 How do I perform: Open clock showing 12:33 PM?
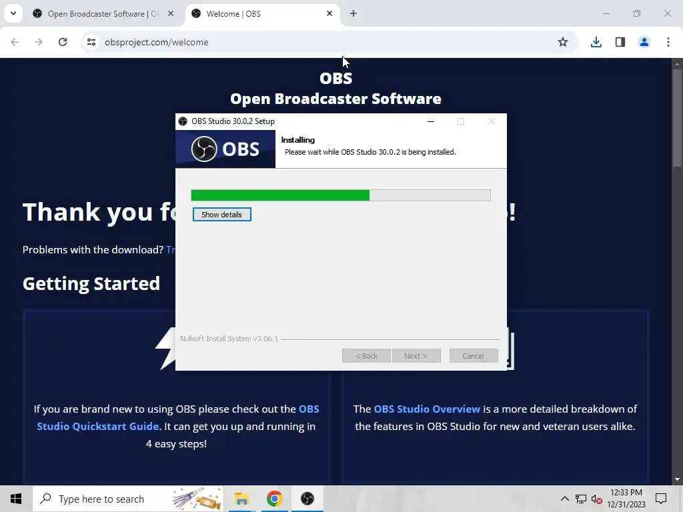(626, 499)
